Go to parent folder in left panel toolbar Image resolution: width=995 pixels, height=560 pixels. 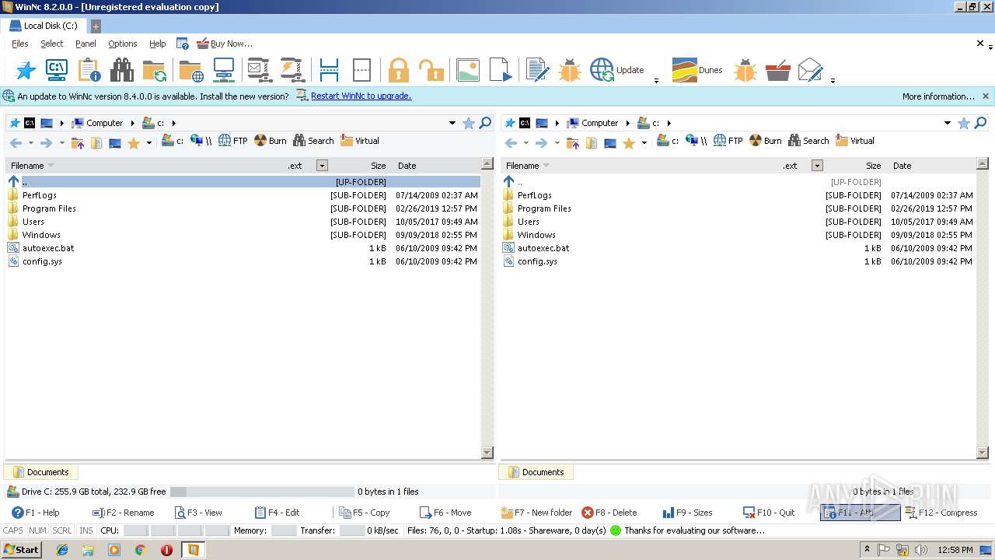point(78,143)
